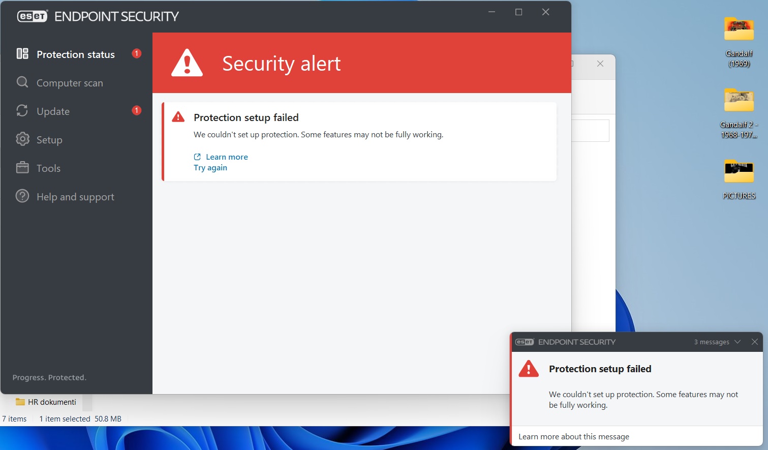Image resolution: width=768 pixels, height=450 pixels.
Task: Click ESET logo in notification header
Action: pos(525,342)
